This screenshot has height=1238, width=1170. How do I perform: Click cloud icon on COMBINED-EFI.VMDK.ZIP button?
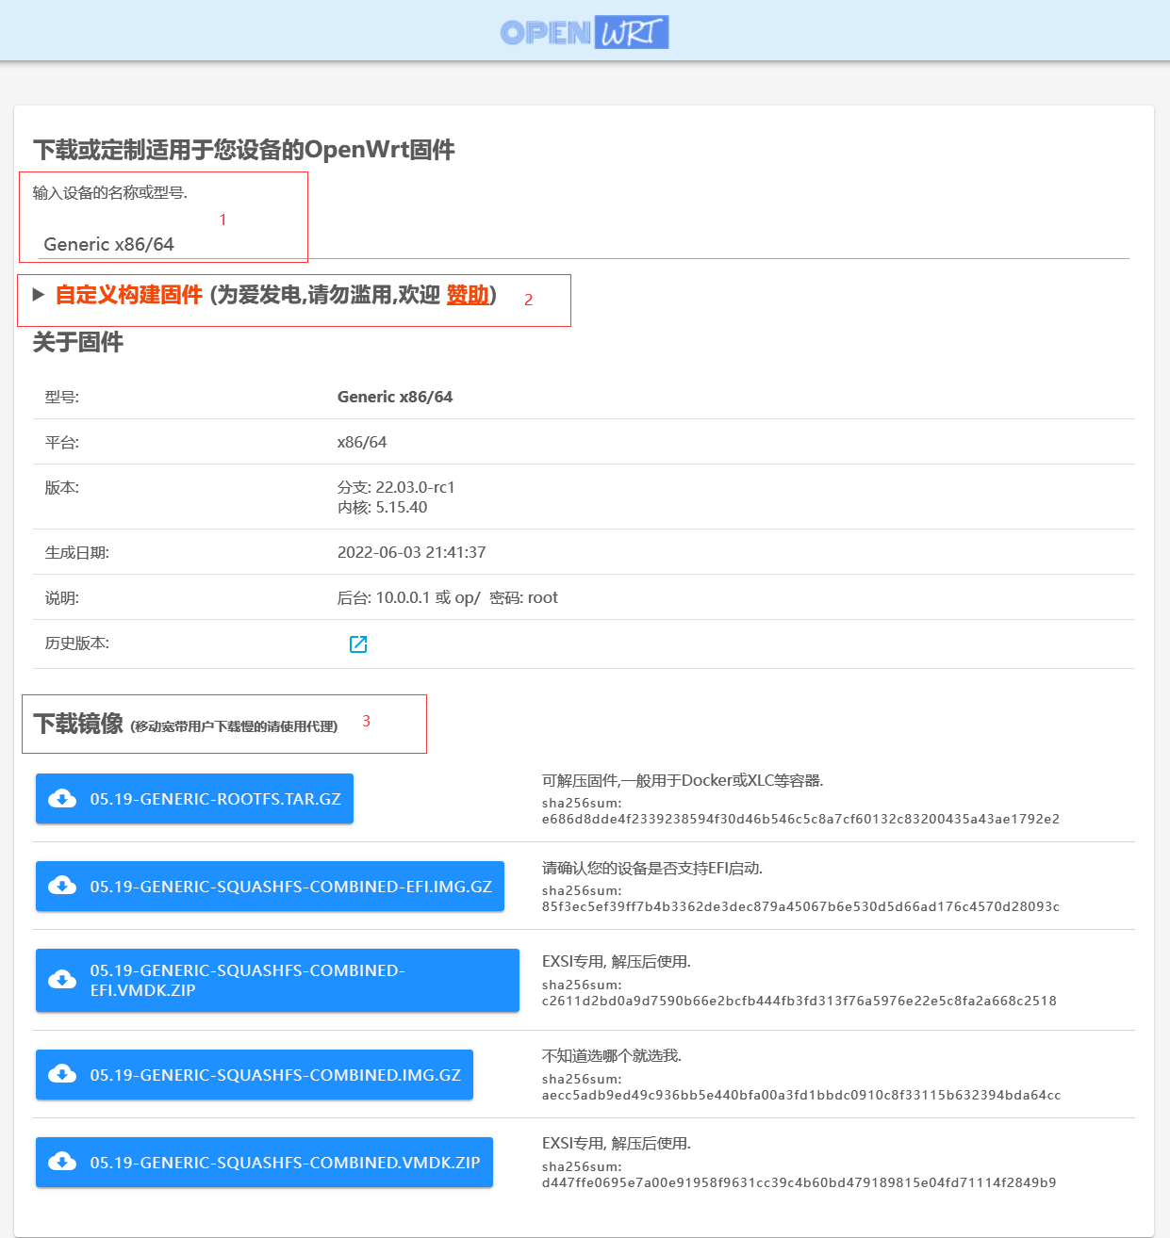click(62, 980)
